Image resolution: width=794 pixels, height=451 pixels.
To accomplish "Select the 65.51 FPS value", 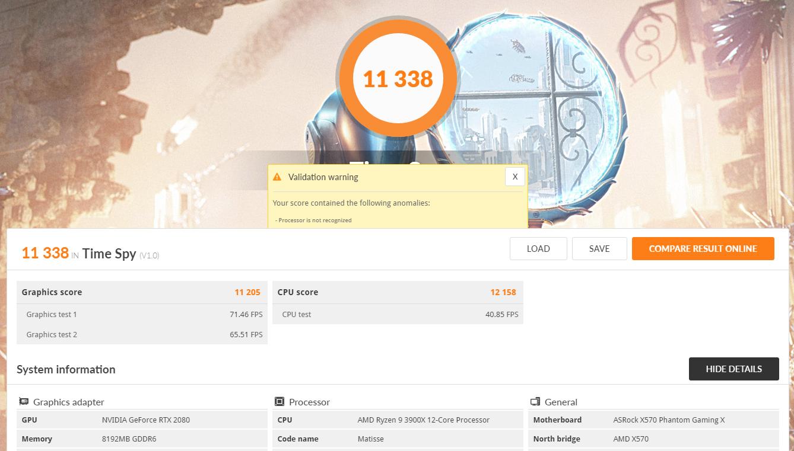I will point(246,334).
